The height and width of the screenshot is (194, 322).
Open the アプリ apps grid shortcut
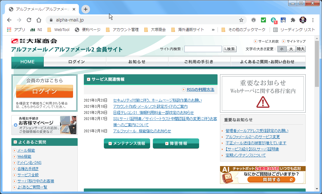[16, 30]
